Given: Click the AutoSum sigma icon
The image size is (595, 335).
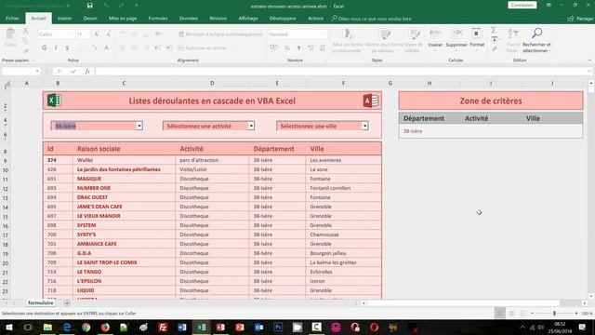Looking at the screenshot, I should tap(494, 30).
